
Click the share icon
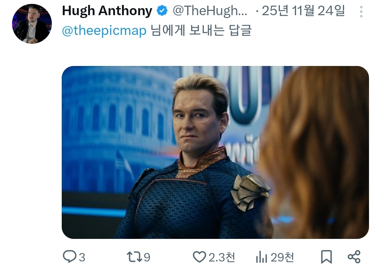(354, 257)
